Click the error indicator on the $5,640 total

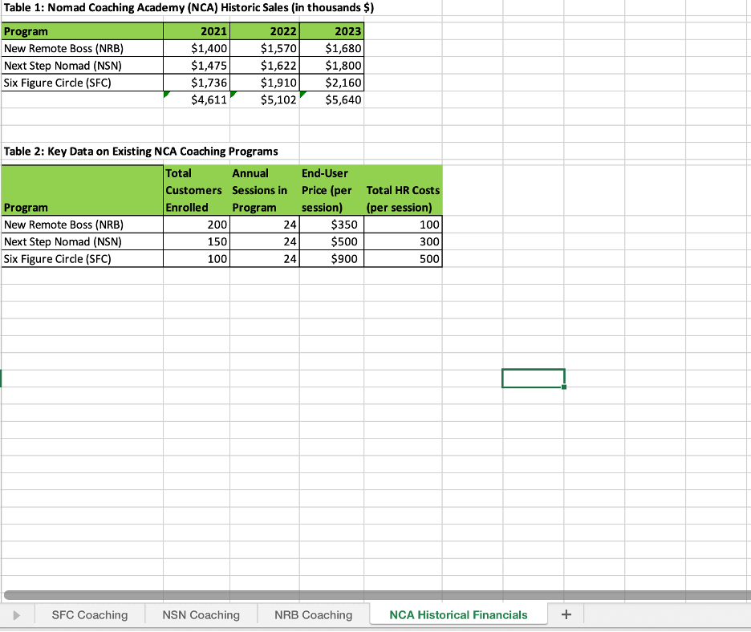point(303,95)
